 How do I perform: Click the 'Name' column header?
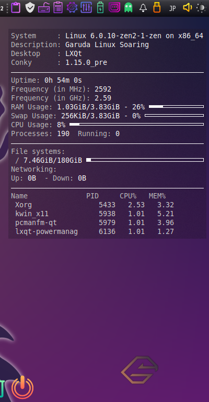coord(19,196)
